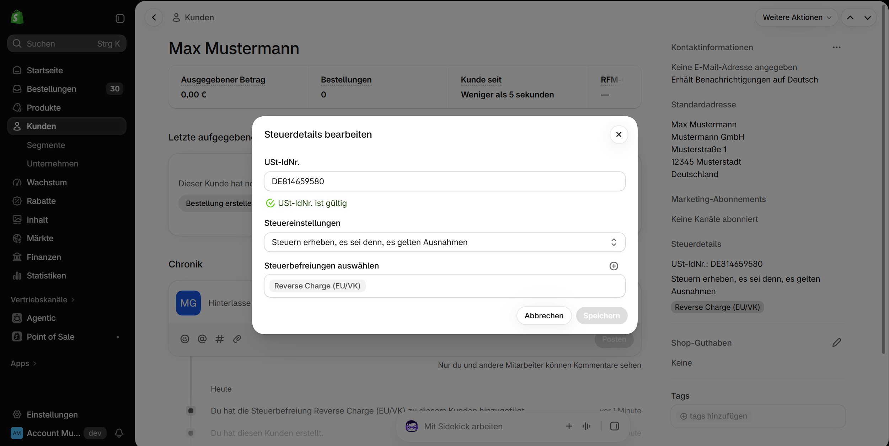Open Produkte in sidebar

point(67,108)
